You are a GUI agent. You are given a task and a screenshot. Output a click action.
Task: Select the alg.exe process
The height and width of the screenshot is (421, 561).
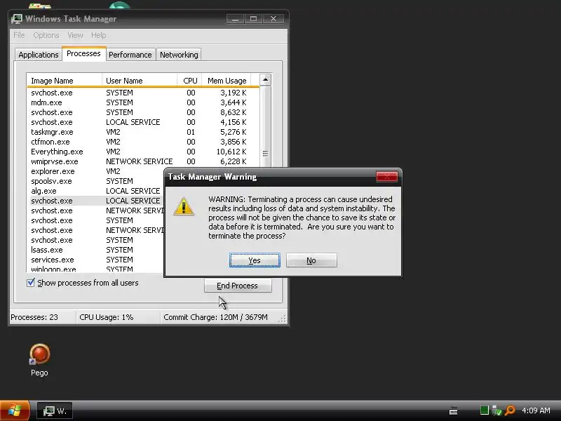point(96,191)
